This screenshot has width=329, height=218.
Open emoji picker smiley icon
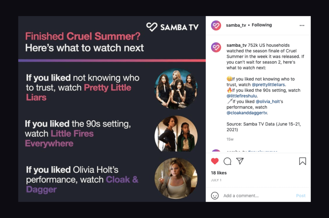coord(215,196)
